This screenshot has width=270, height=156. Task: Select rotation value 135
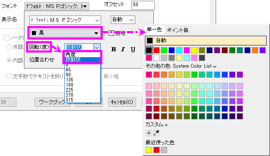point(82,80)
